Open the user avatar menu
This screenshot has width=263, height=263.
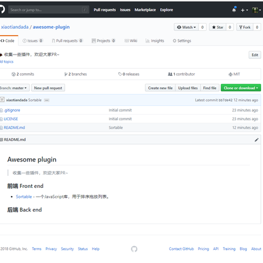tap(257, 10)
